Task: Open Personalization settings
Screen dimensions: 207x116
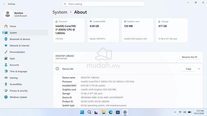Action: point(25,52)
